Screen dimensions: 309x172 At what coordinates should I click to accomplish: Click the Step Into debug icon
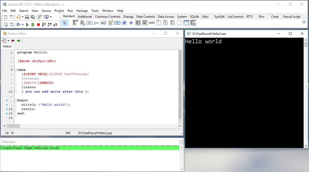44,25
